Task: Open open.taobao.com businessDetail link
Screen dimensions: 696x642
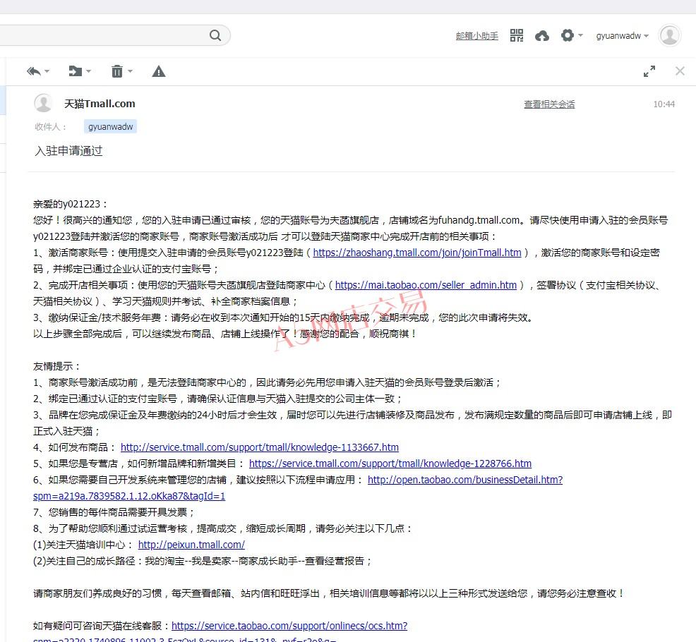Action: (465, 480)
